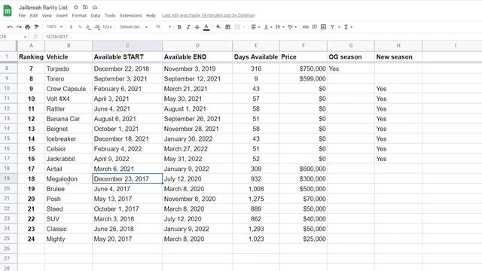Viewport: 482px width, 271px height.
Task: Activate the Paint format tool
Action: coord(36,27)
